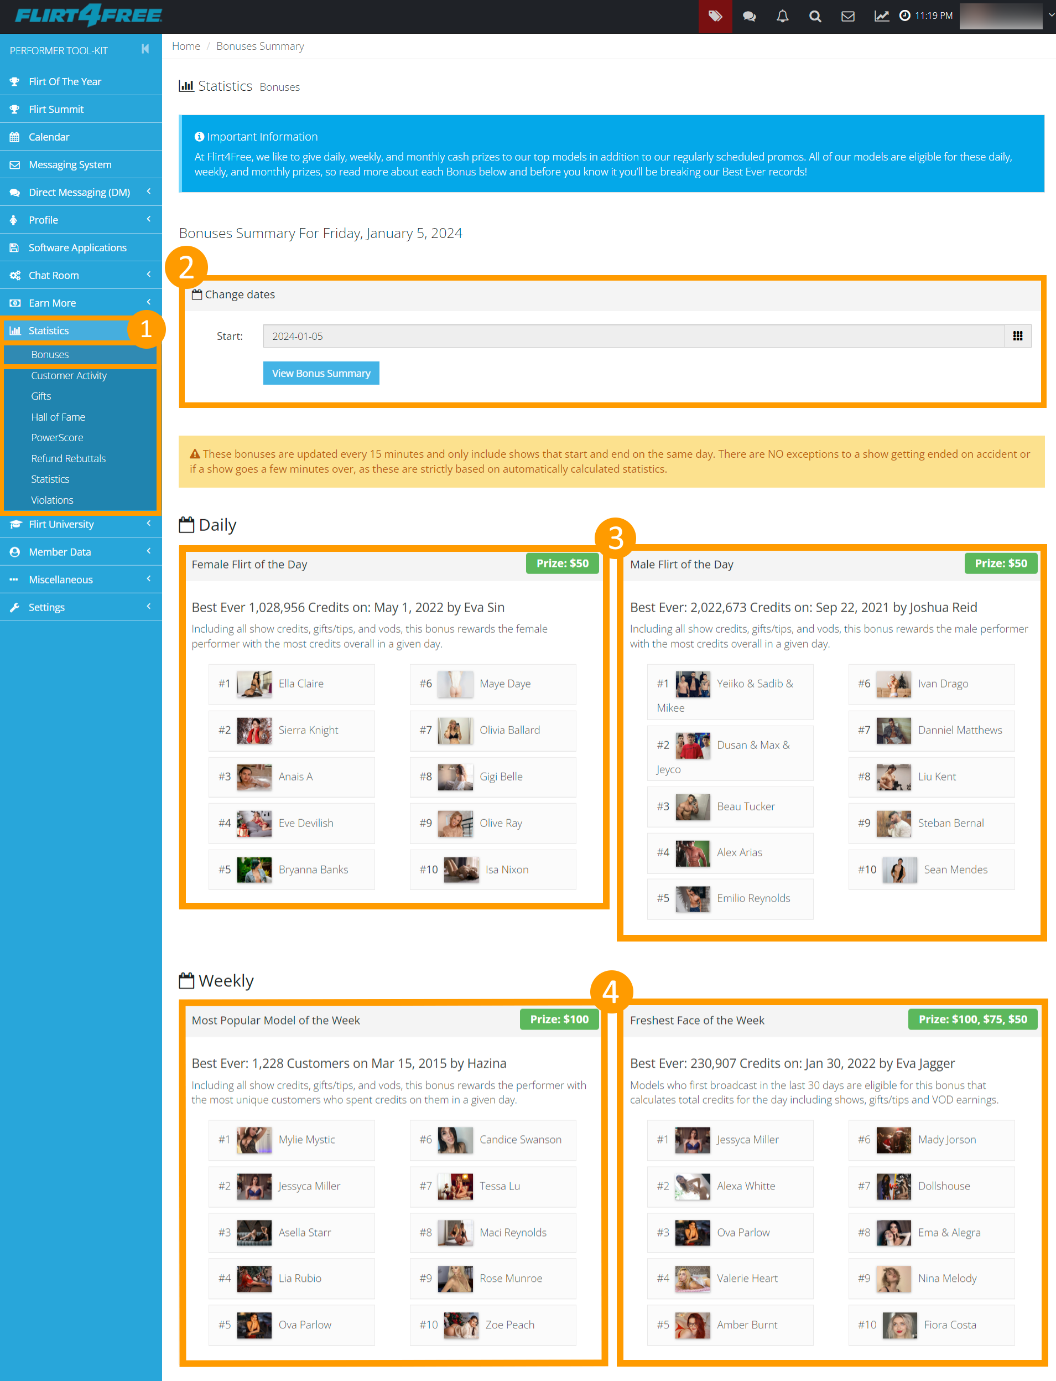Image resolution: width=1056 pixels, height=1381 pixels.
Task: Open the calendar grid date picker icon
Action: (x=1017, y=336)
